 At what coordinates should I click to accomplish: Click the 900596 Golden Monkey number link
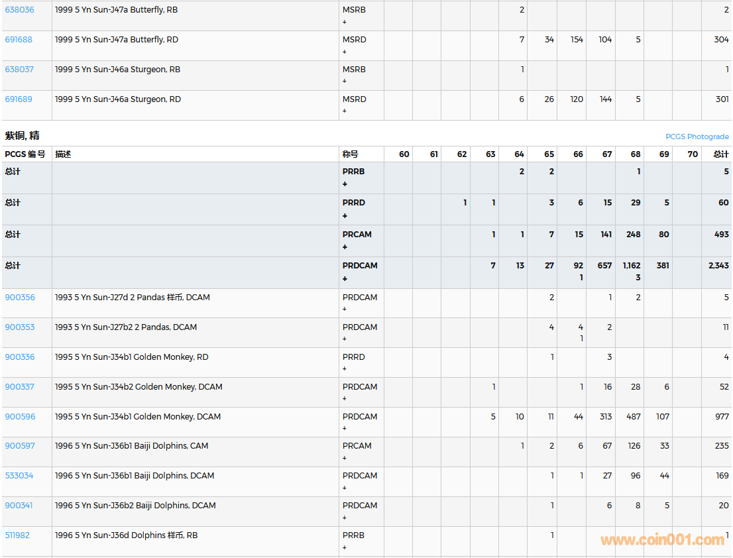coord(20,417)
